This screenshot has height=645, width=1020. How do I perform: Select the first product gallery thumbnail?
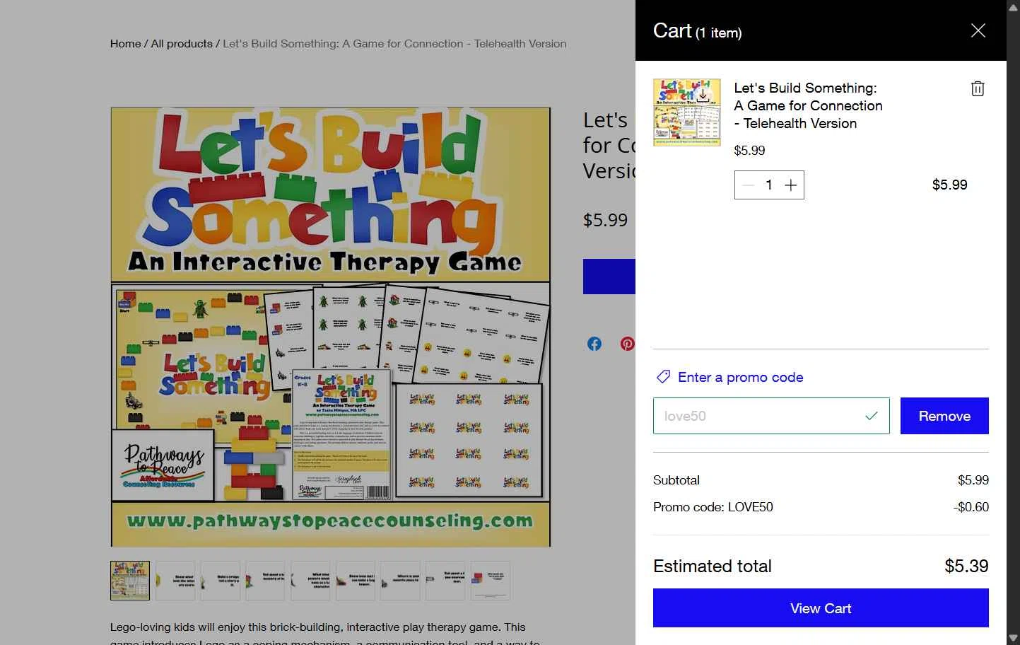(130, 581)
